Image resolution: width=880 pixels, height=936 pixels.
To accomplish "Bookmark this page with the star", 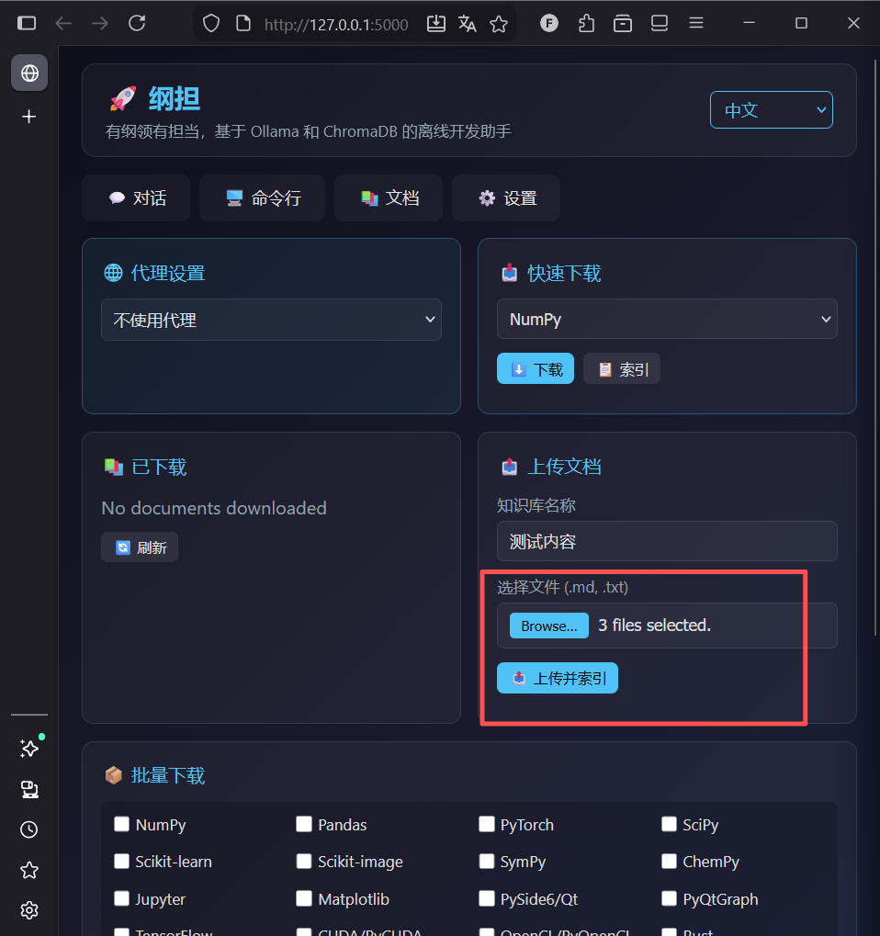I will pyautogui.click(x=499, y=23).
